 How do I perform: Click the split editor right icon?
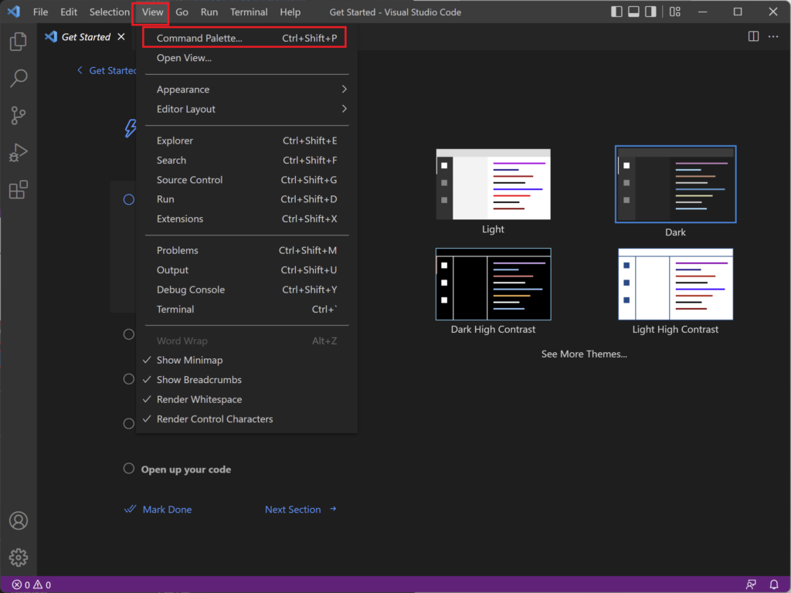point(753,36)
